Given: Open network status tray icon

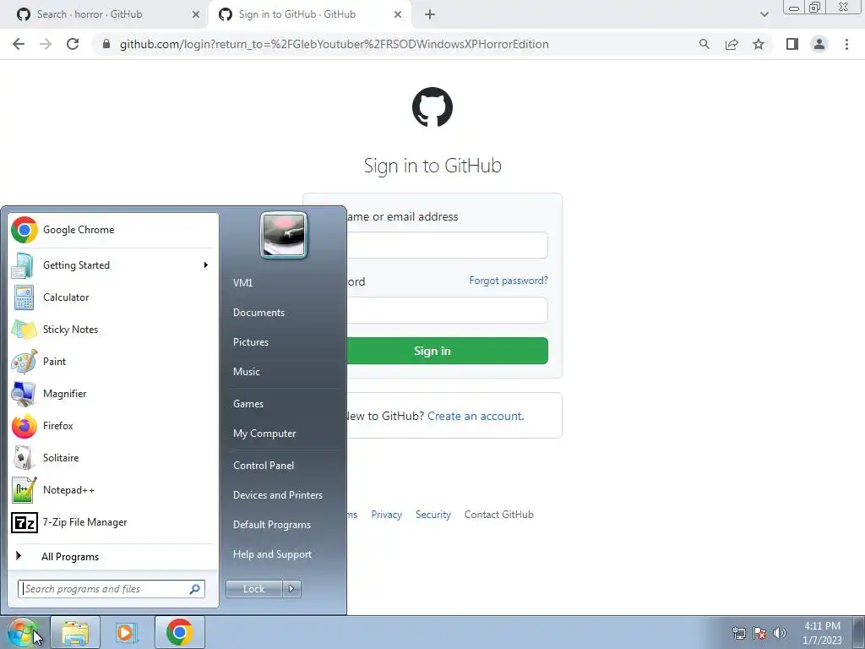Looking at the screenshot, I should (738, 633).
